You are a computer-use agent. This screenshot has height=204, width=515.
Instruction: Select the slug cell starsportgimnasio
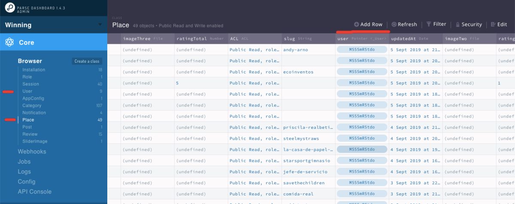tap(309, 161)
